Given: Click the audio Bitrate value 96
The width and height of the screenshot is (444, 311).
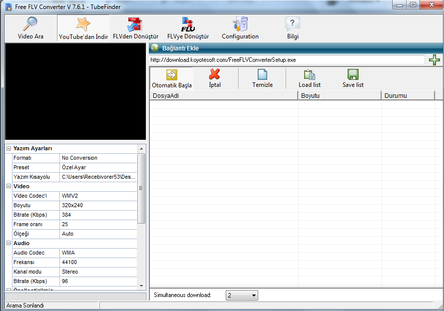Looking at the screenshot, I should 98,281.
